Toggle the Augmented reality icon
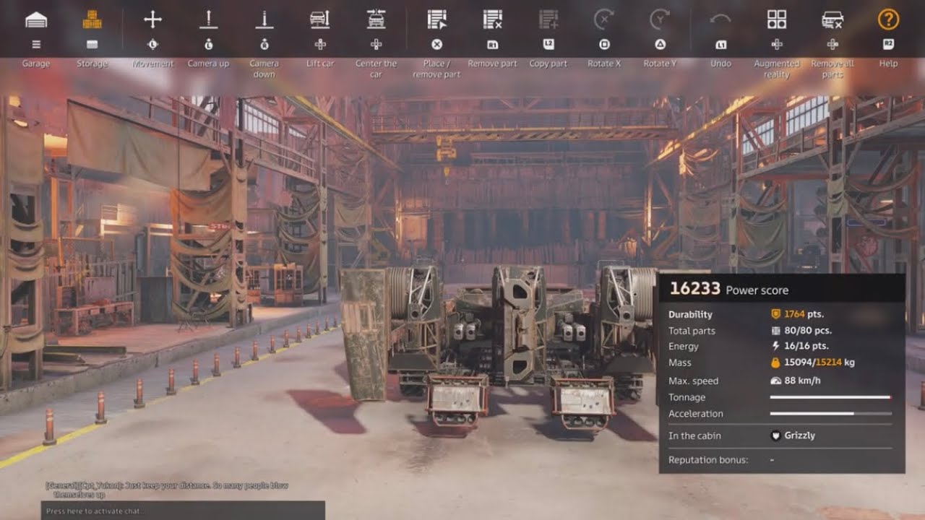The height and width of the screenshot is (520, 925). (x=777, y=19)
